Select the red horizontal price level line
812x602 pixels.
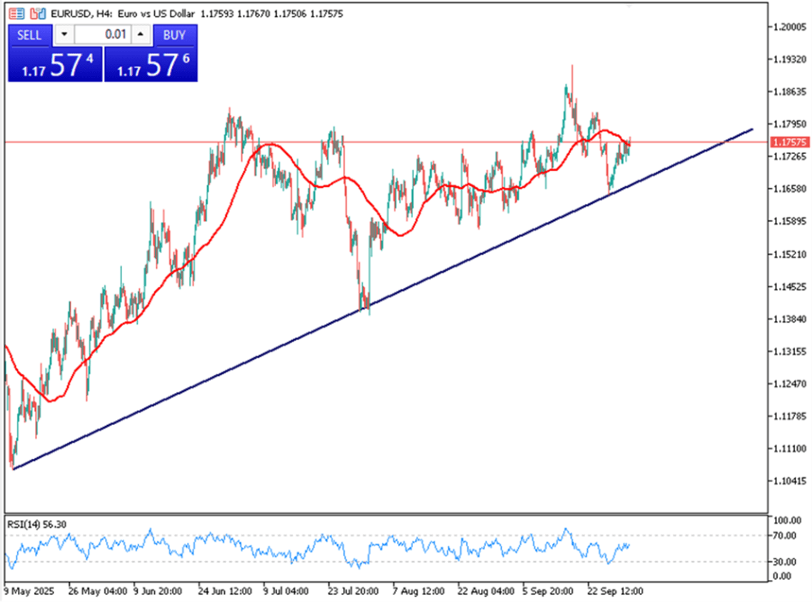[x=428, y=142]
